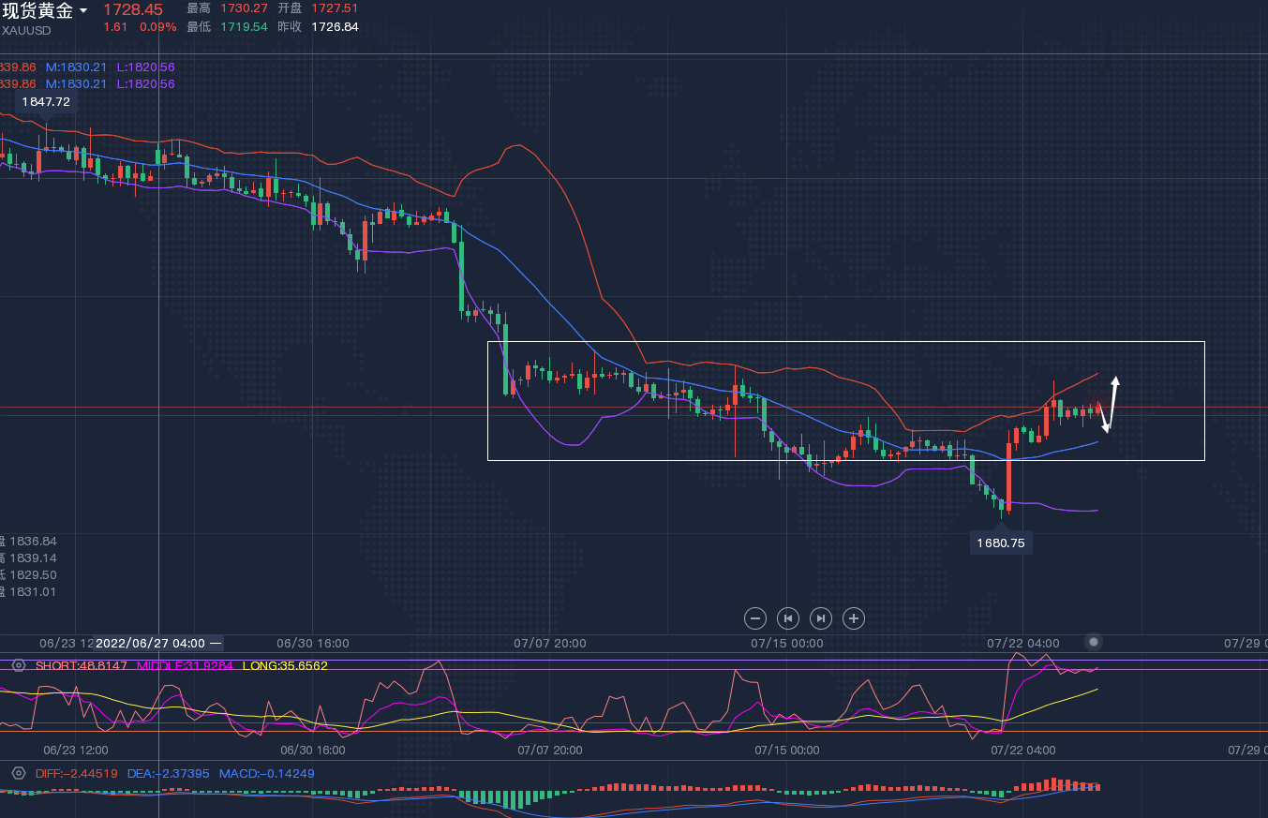Jump to the latest candles on chart

820,617
